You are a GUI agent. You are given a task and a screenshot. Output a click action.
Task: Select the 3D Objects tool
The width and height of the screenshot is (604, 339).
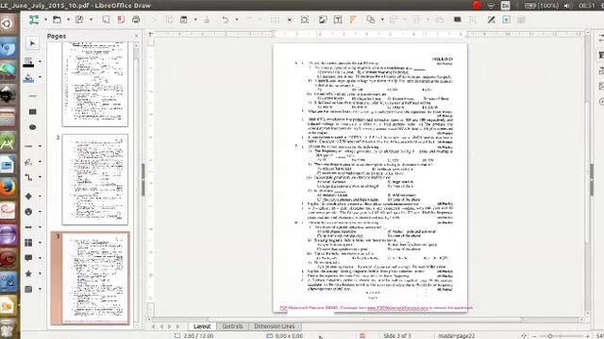tap(28, 289)
